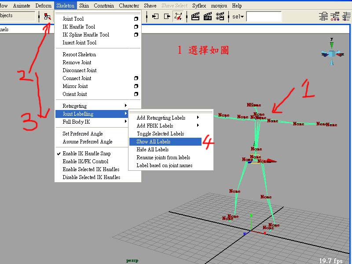Image resolution: width=352 pixels, height=264 pixels.
Task: Choose Disable Selected IK Handles
Action: click(92, 177)
